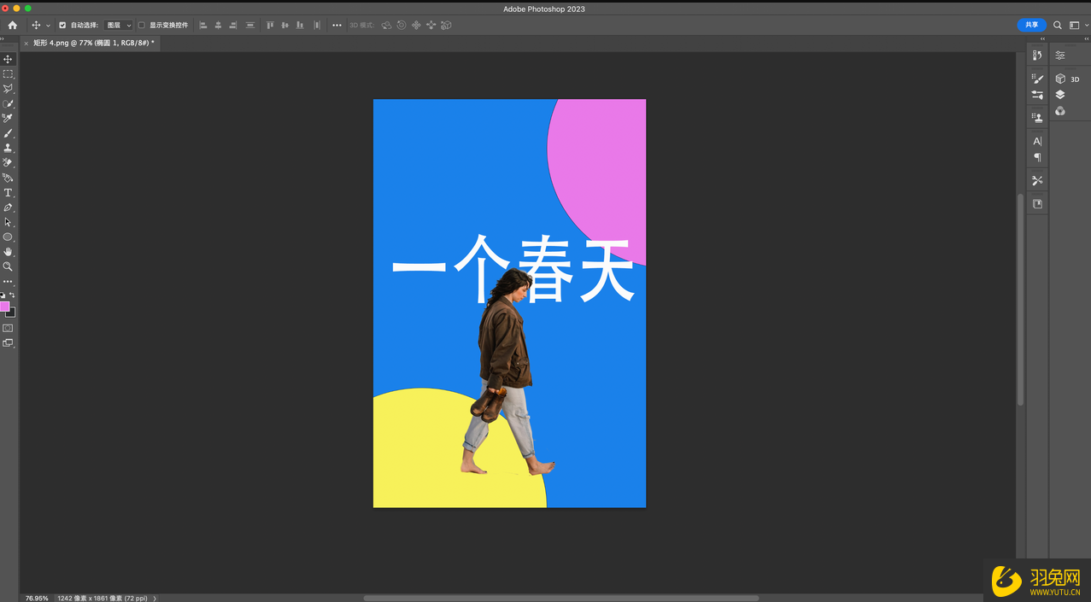Viewport: 1091px width, 602px height.
Task: Open the search magnifier icon
Action: [1058, 26]
